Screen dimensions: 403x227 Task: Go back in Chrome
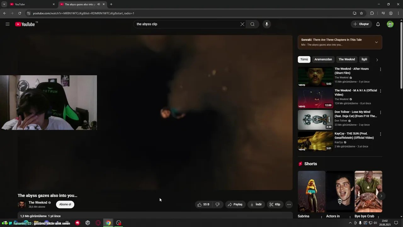(4, 13)
